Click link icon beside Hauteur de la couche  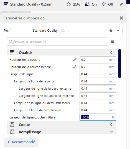(x=75, y=60)
